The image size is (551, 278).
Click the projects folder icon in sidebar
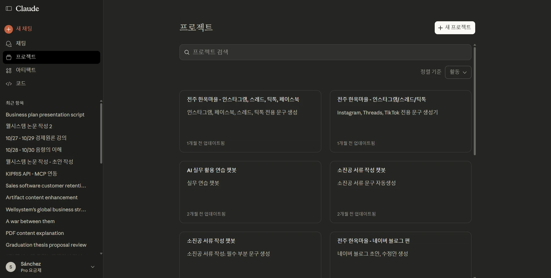click(x=9, y=57)
